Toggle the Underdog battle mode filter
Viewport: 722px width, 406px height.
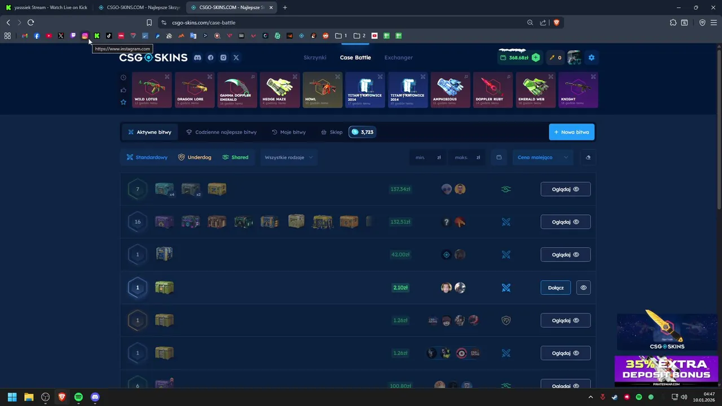point(195,157)
